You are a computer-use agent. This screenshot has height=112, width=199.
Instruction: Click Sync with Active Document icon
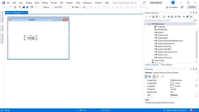pos(169,16)
